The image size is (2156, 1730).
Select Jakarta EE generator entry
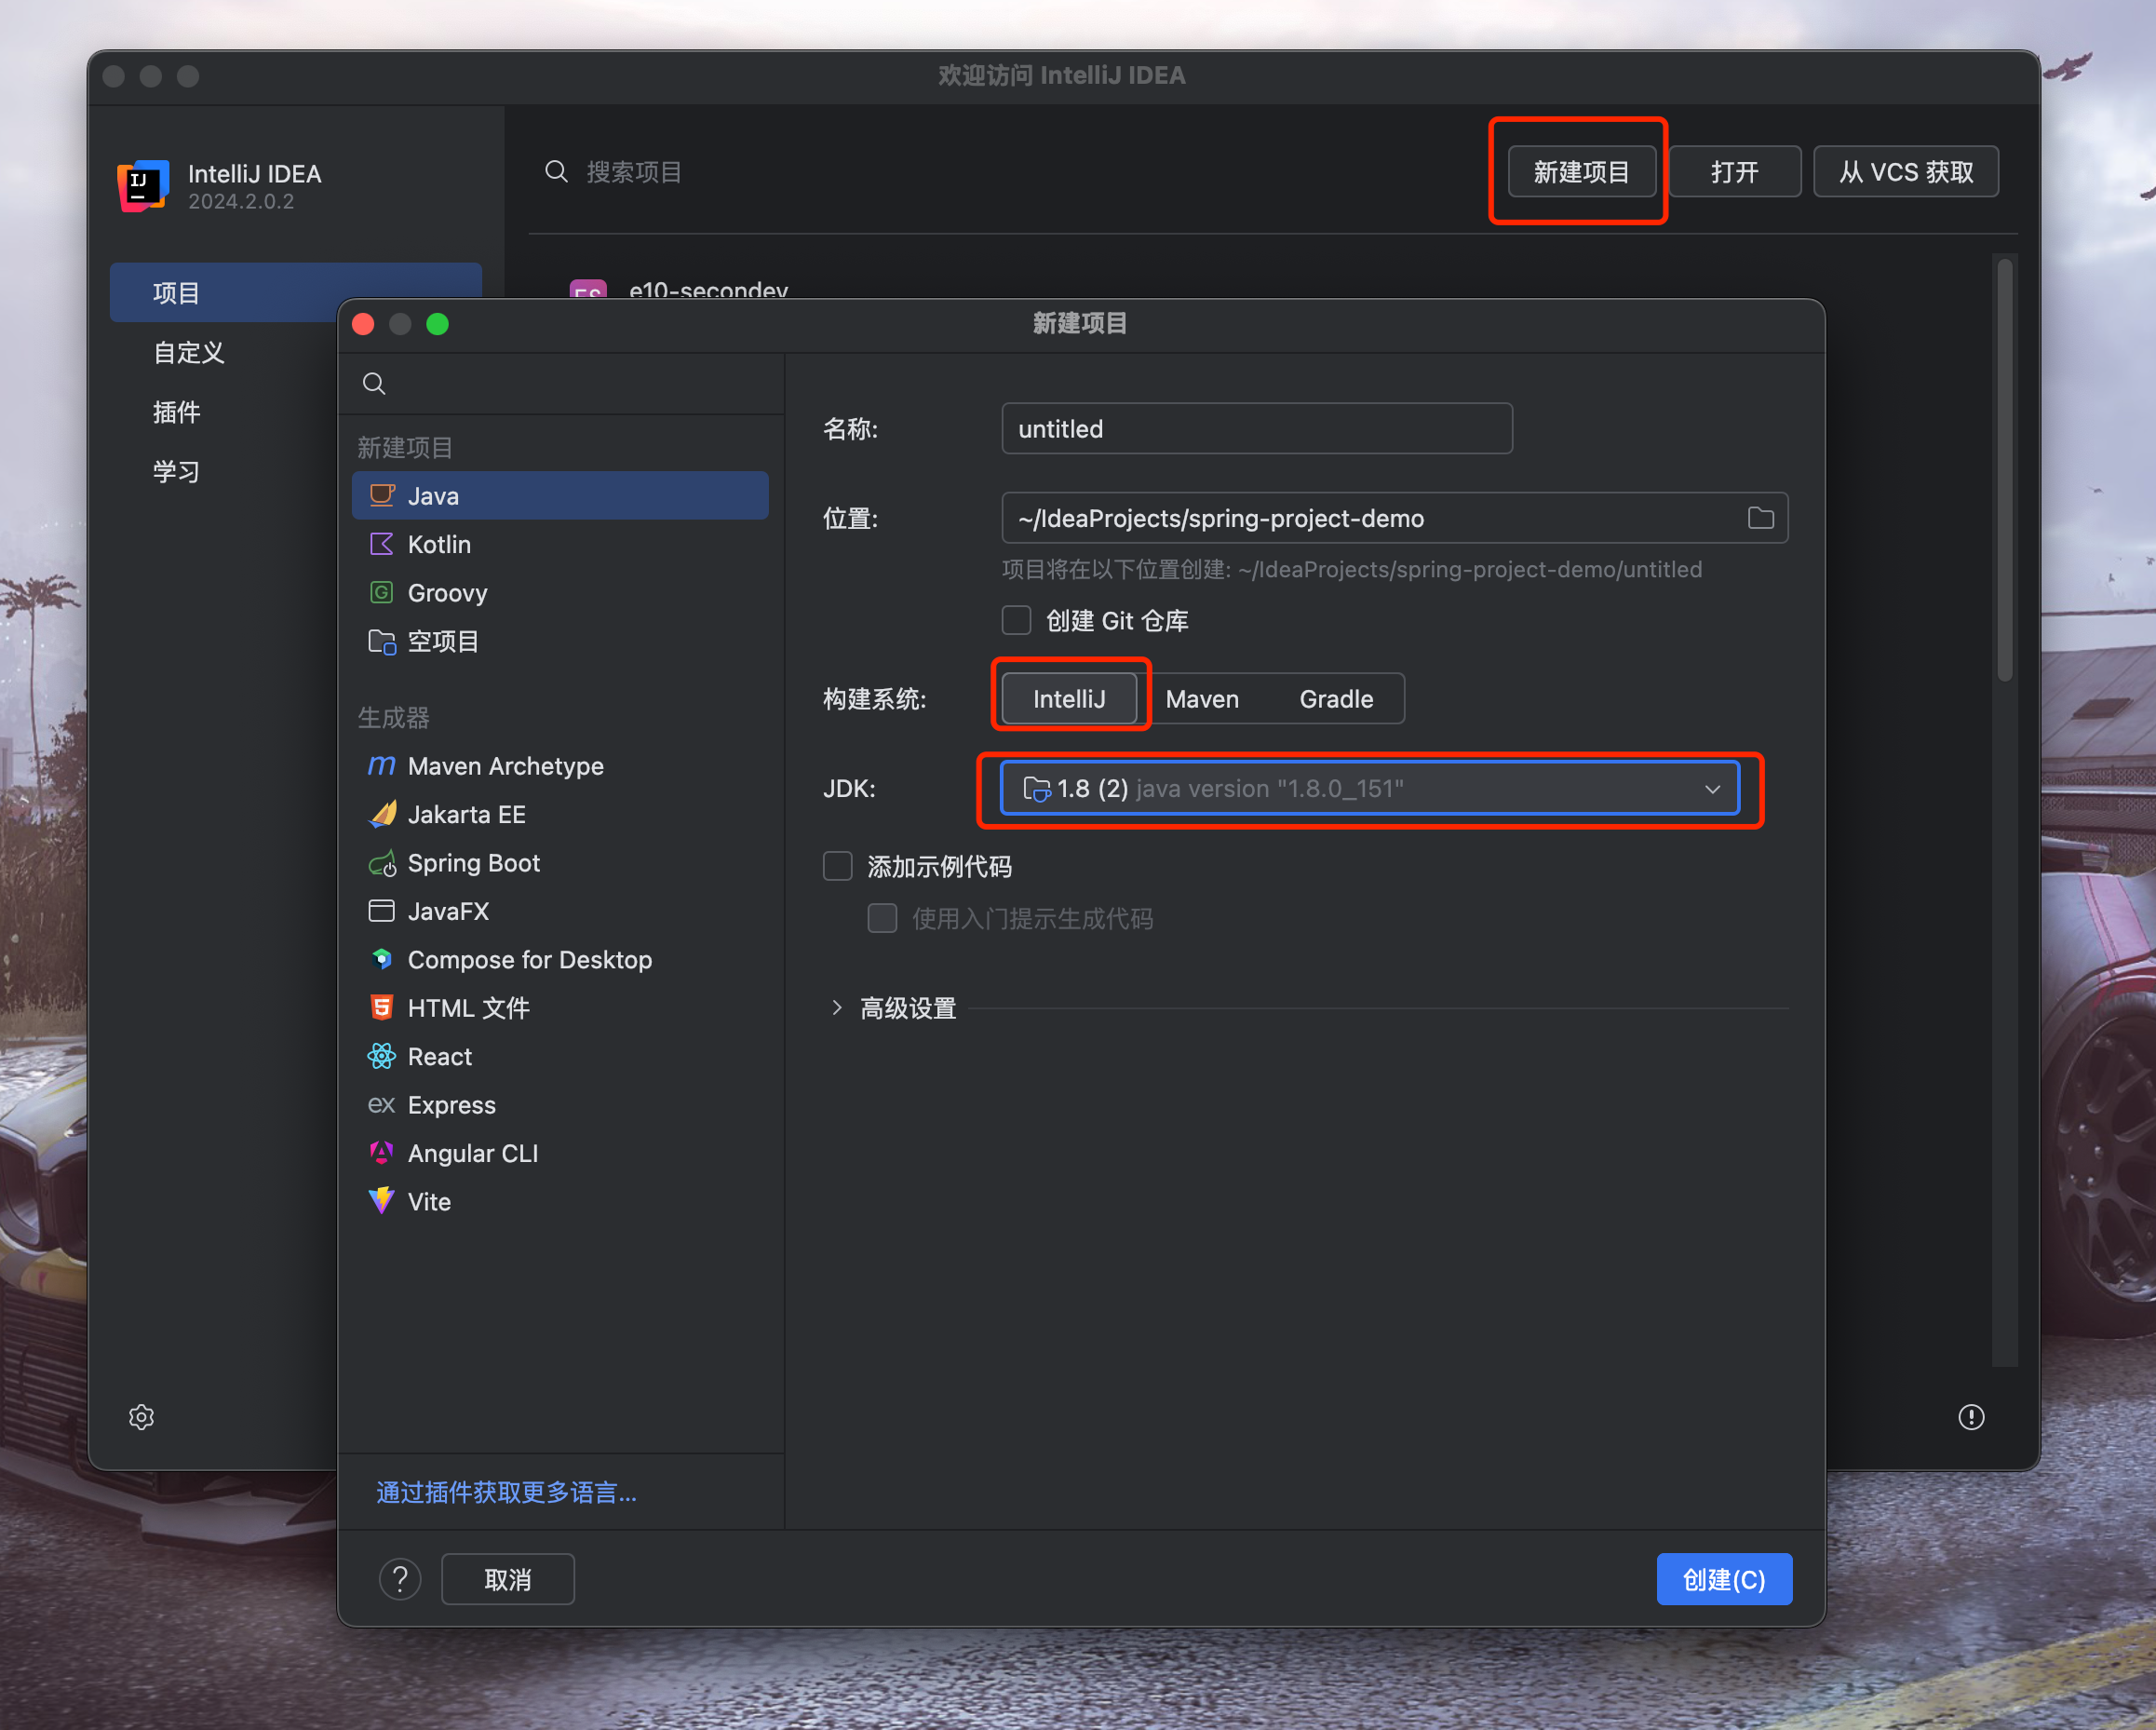560,814
